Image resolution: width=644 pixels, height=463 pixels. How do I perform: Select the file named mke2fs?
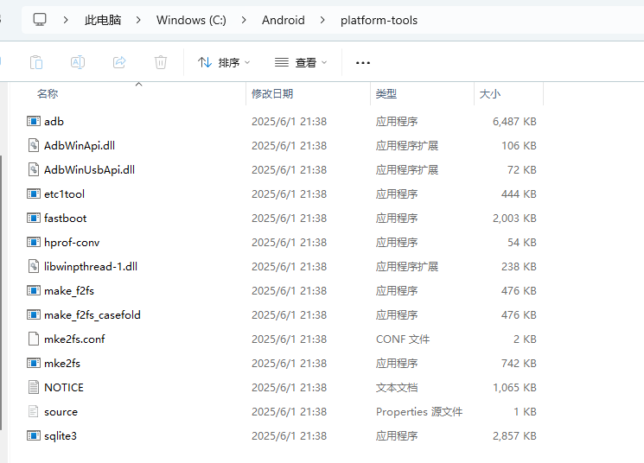[x=62, y=364]
